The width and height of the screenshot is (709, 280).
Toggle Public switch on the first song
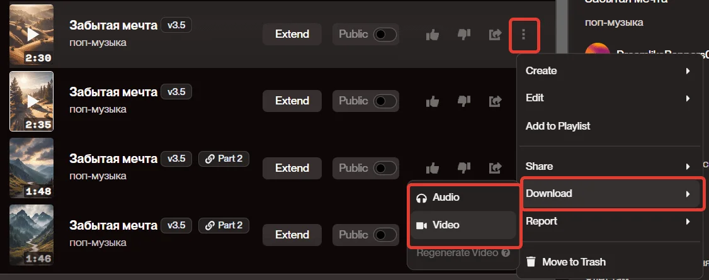[x=385, y=35]
